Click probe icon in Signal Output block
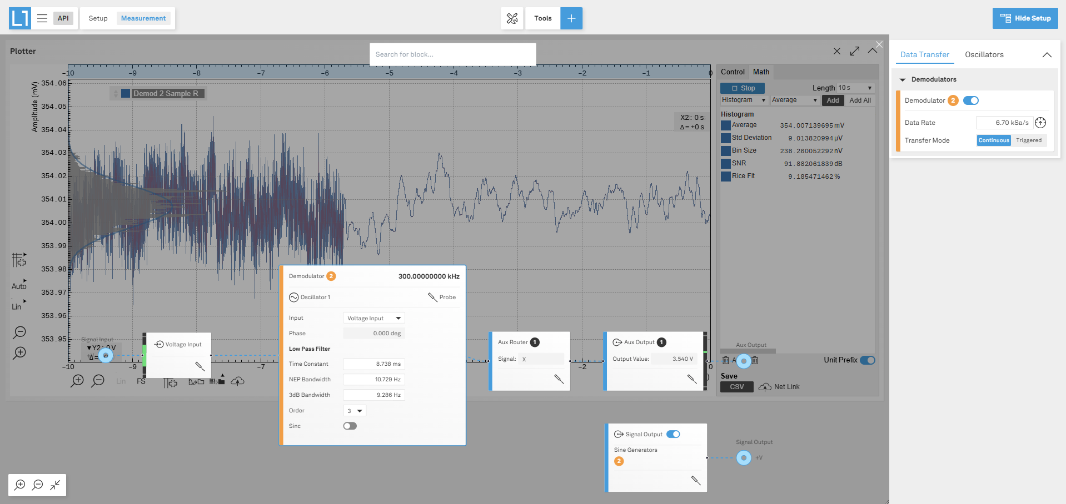1066x504 pixels. (x=696, y=480)
